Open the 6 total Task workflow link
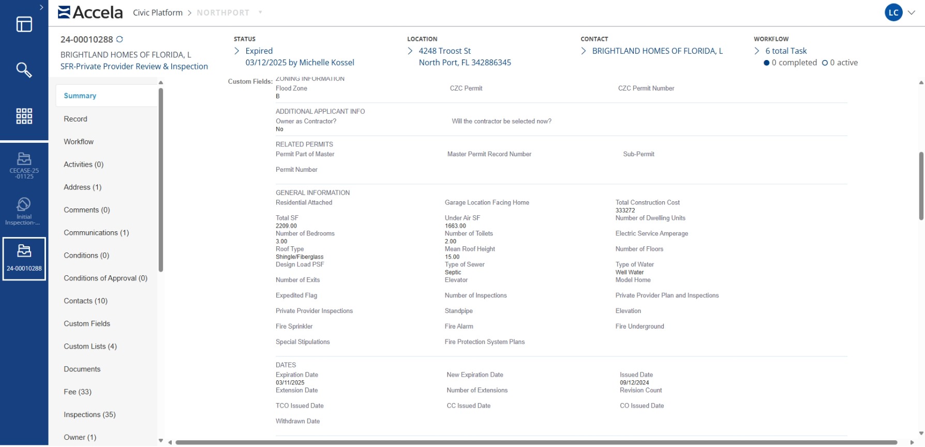 point(786,51)
